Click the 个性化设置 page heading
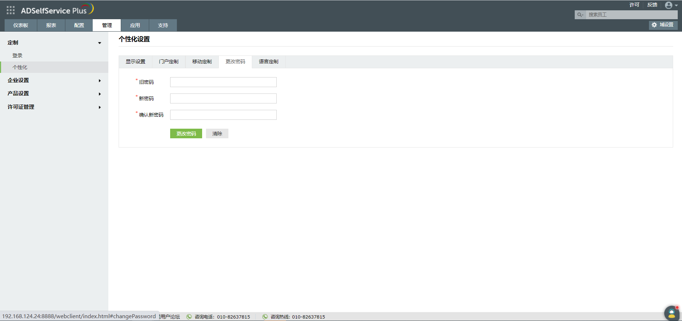The image size is (682, 321). 134,39
